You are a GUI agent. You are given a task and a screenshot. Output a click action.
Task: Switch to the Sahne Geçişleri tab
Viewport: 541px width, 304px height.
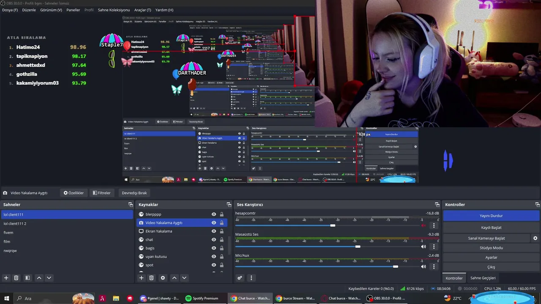483,278
